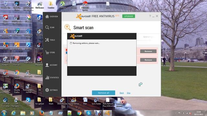Select the Skype desktop shortcut

(28, 101)
